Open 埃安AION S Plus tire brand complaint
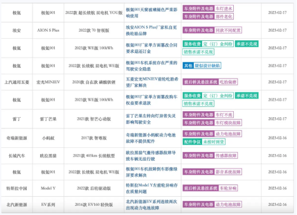The image size is (297, 215). tap(151, 31)
